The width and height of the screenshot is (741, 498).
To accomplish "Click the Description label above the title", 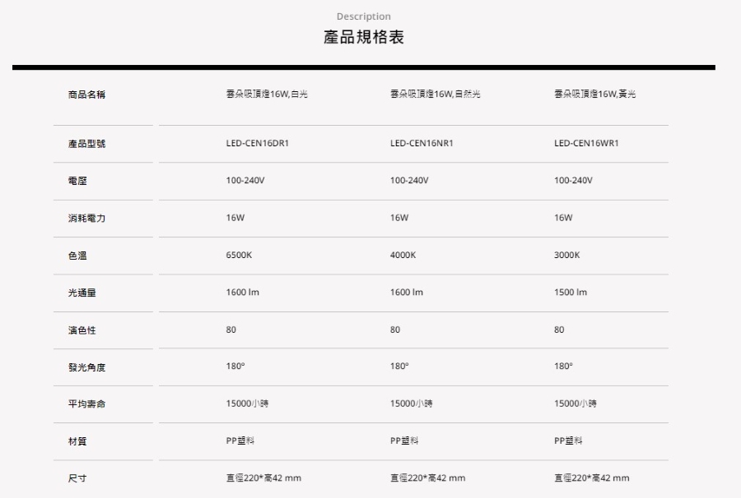I will 363,16.
